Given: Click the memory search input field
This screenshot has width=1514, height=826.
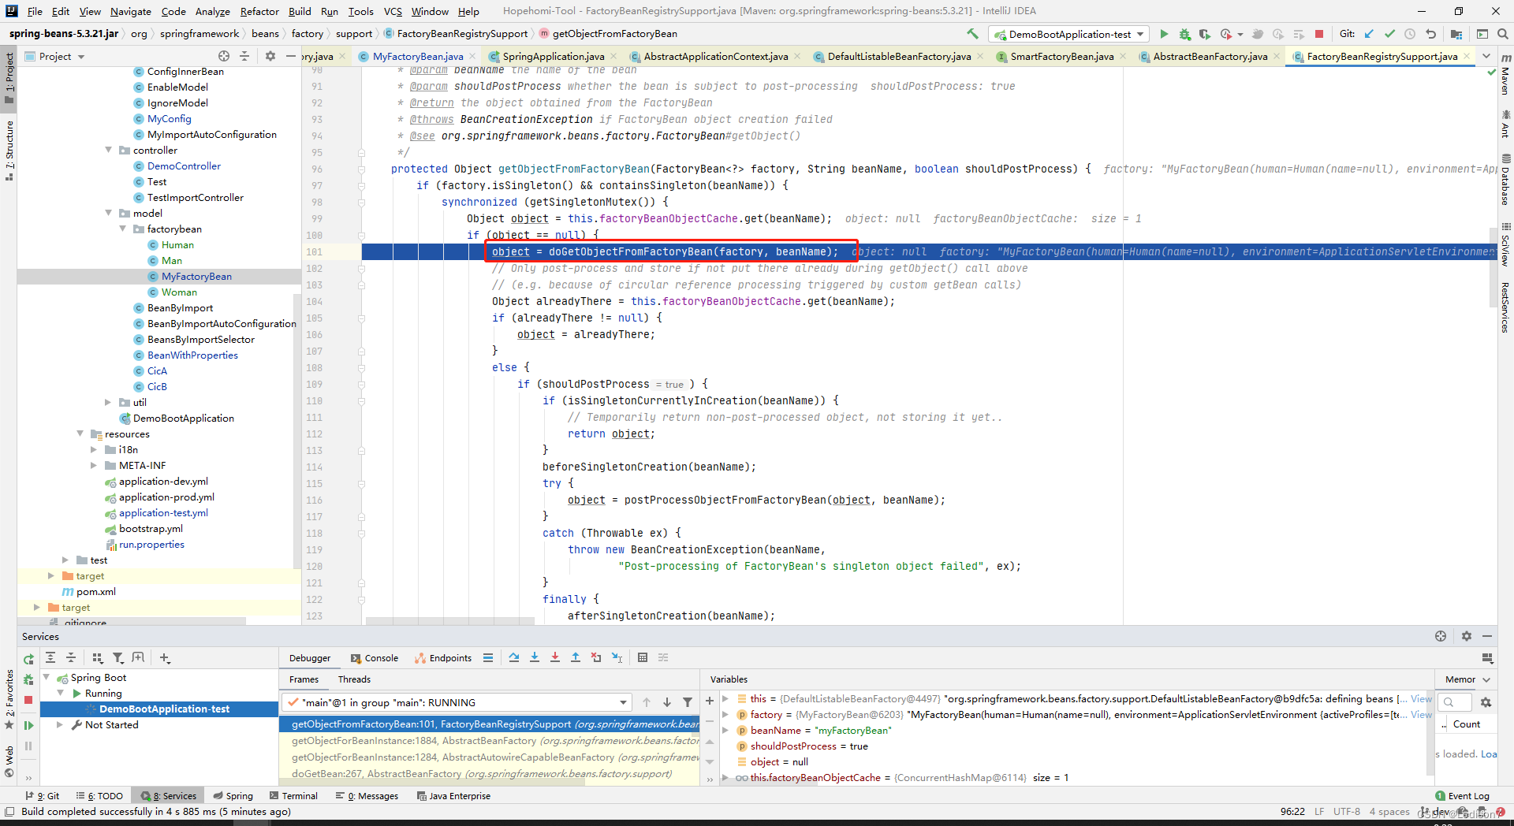Looking at the screenshot, I should click(x=1456, y=702).
